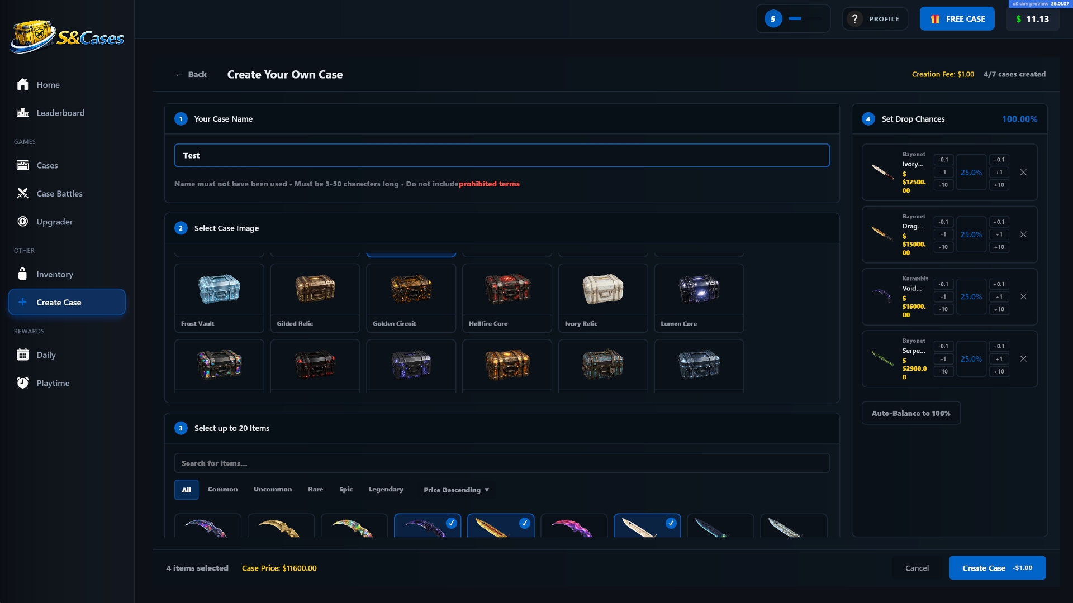Expand the Price Descending sort dropdown
Screen dimensions: 1073x603
(x=456, y=490)
